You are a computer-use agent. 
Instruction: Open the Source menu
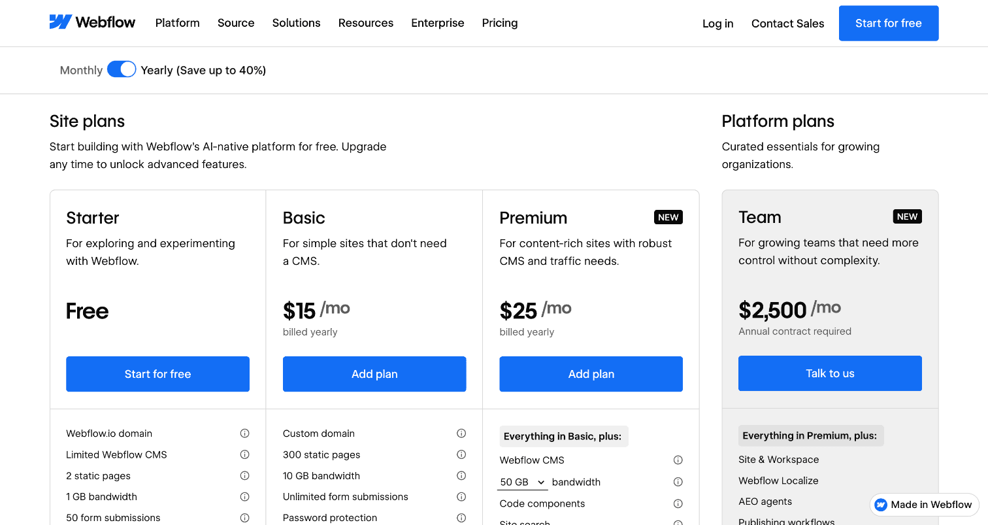click(x=236, y=23)
